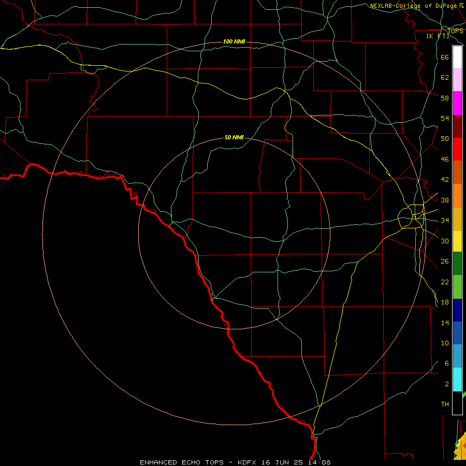Click the legend value "46"
The image size is (466, 466).
pyautogui.click(x=445, y=159)
